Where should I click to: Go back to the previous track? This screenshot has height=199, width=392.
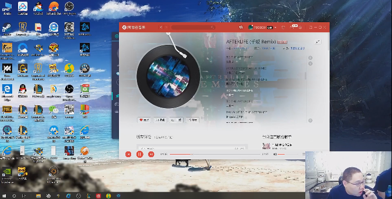tap(128, 154)
